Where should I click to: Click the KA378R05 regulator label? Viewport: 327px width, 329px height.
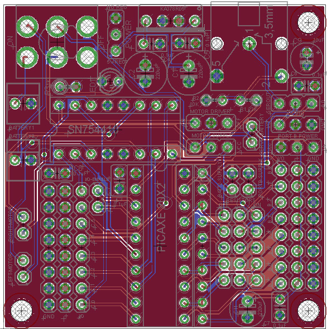point(172,9)
